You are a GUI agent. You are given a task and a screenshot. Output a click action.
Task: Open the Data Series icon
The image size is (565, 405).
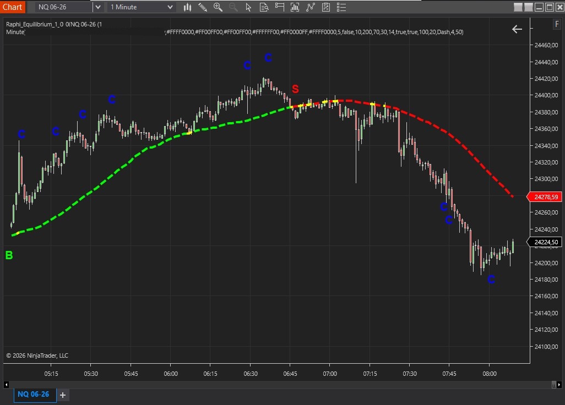pyautogui.click(x=295, y=7)
